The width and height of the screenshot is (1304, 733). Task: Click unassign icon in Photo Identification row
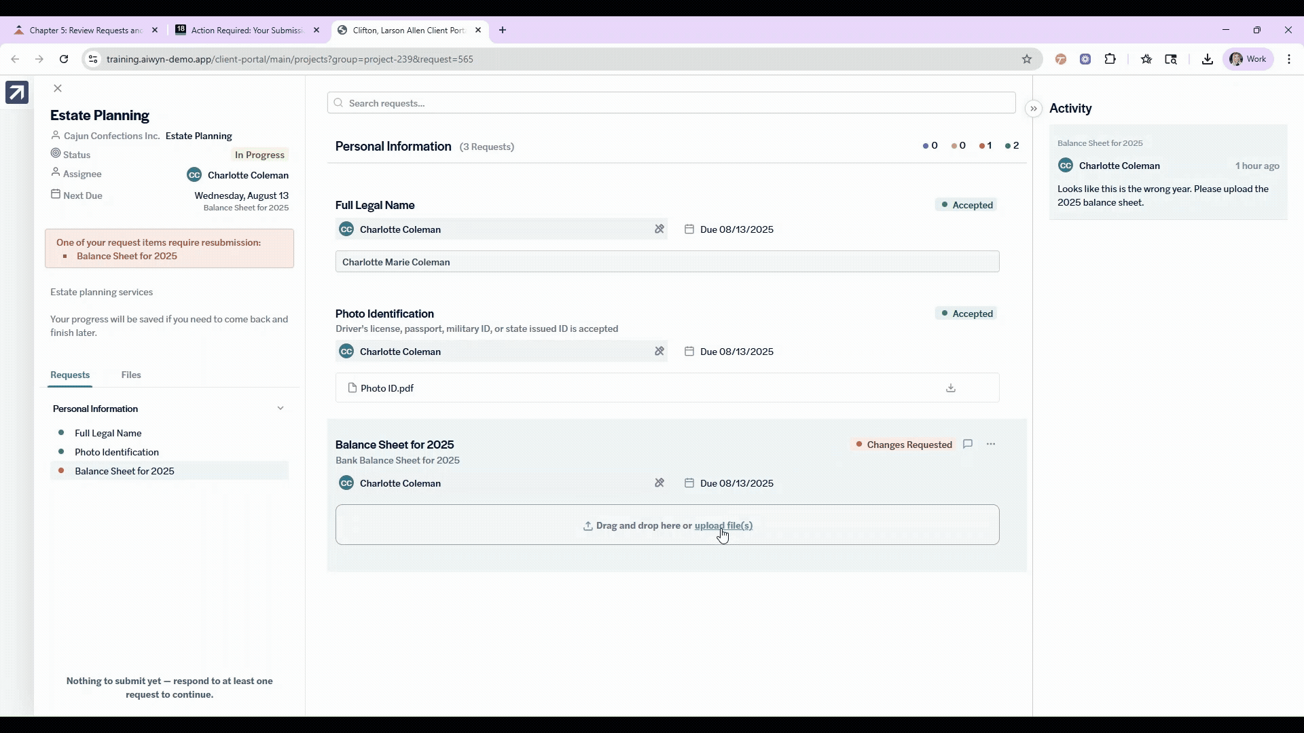tap(659, 352)
